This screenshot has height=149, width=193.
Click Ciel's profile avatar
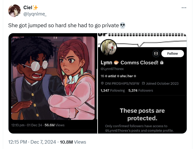(15, 11)
